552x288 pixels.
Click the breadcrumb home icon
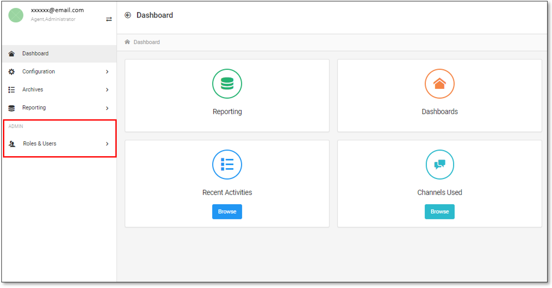point(127,42)
